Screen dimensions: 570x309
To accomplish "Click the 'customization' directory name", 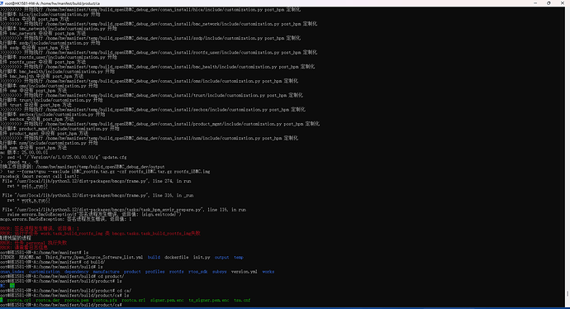I will (x=45, y=272).
